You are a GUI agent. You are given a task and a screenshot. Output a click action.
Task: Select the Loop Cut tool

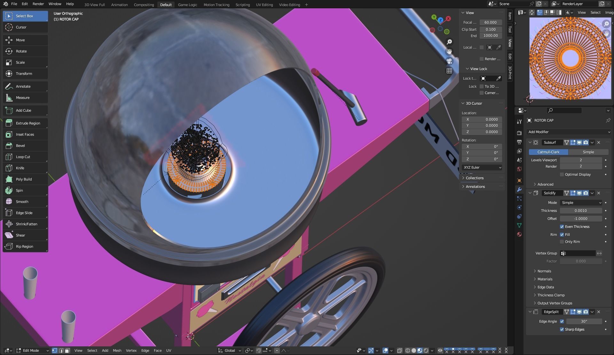[x=25, y=157]
